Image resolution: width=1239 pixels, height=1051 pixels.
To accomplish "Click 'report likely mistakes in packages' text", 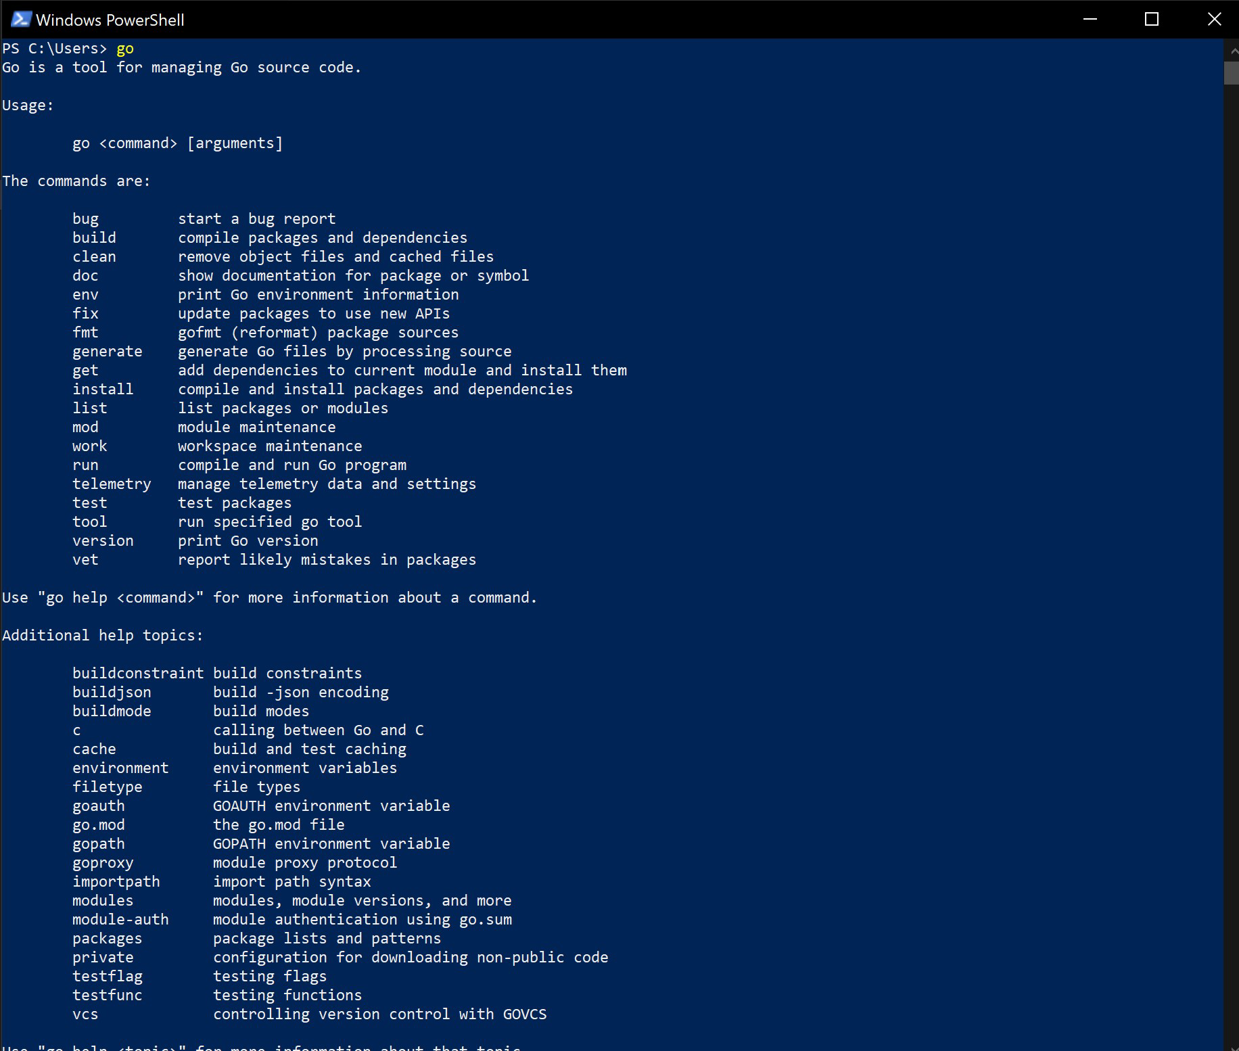I will point(327,560).
